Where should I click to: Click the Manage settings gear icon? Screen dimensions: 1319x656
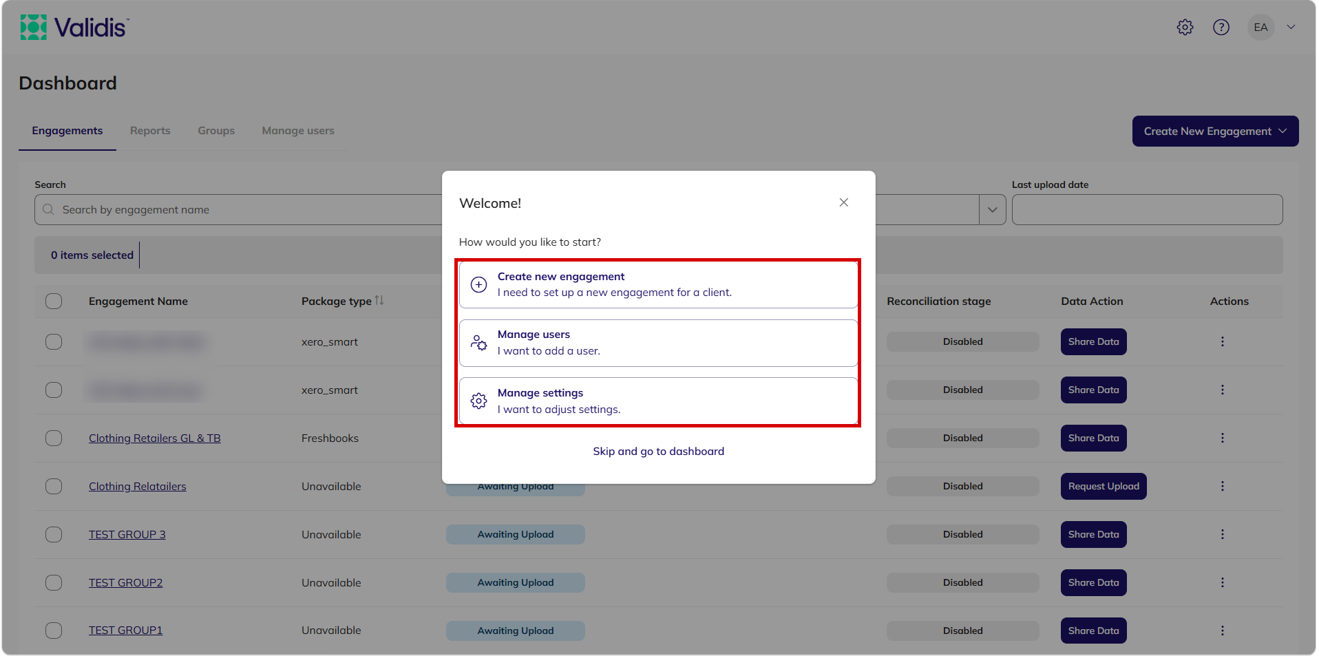pos(478,401)
